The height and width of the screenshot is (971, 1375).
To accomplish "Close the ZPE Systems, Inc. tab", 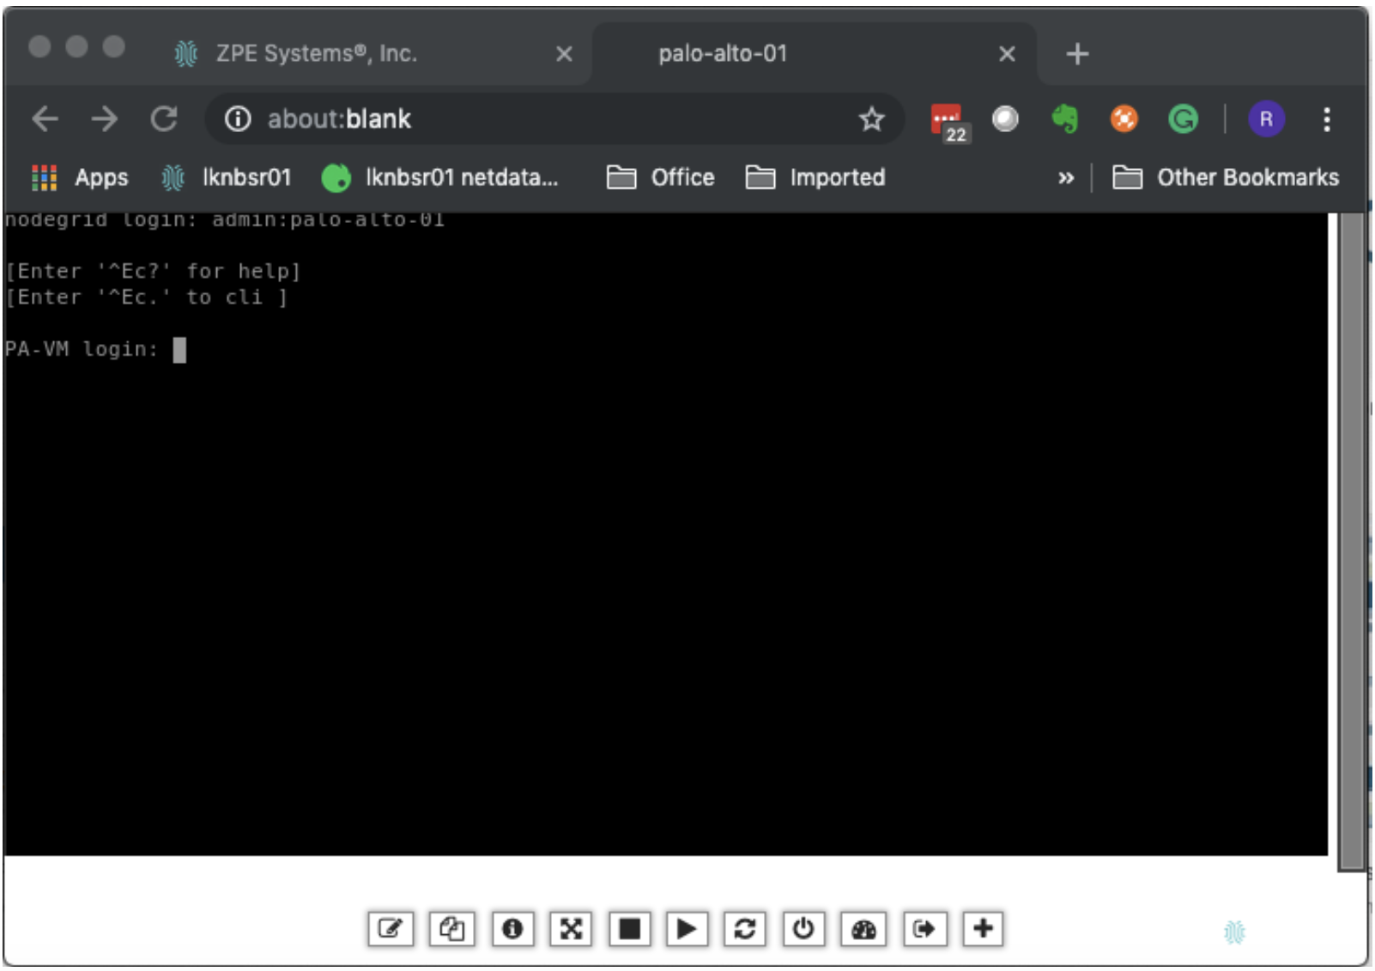I will point(564,54).
